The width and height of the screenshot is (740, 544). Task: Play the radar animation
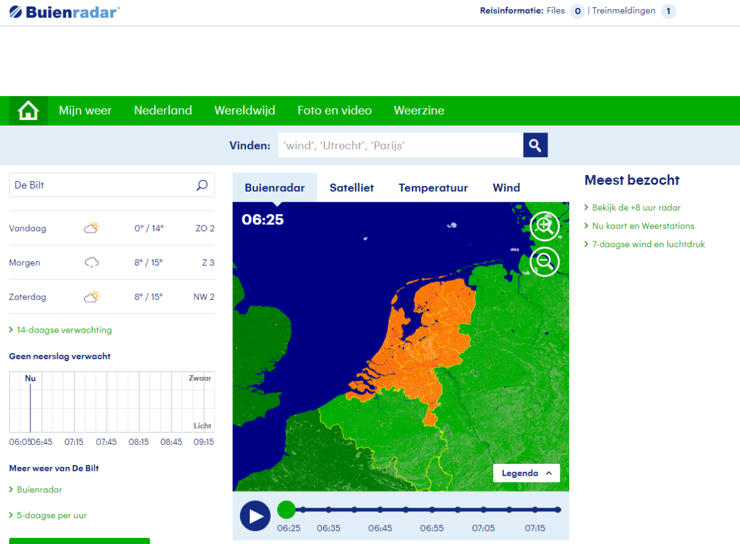255,516
